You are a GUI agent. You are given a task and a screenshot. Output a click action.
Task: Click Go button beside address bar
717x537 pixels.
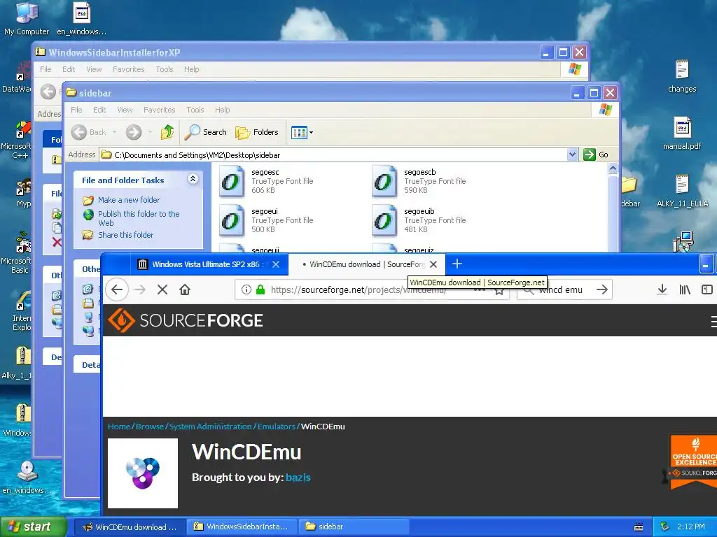point(596,155)
